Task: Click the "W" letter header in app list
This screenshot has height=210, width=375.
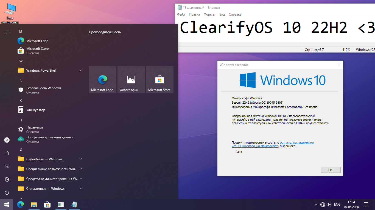Action: (21, 61)
